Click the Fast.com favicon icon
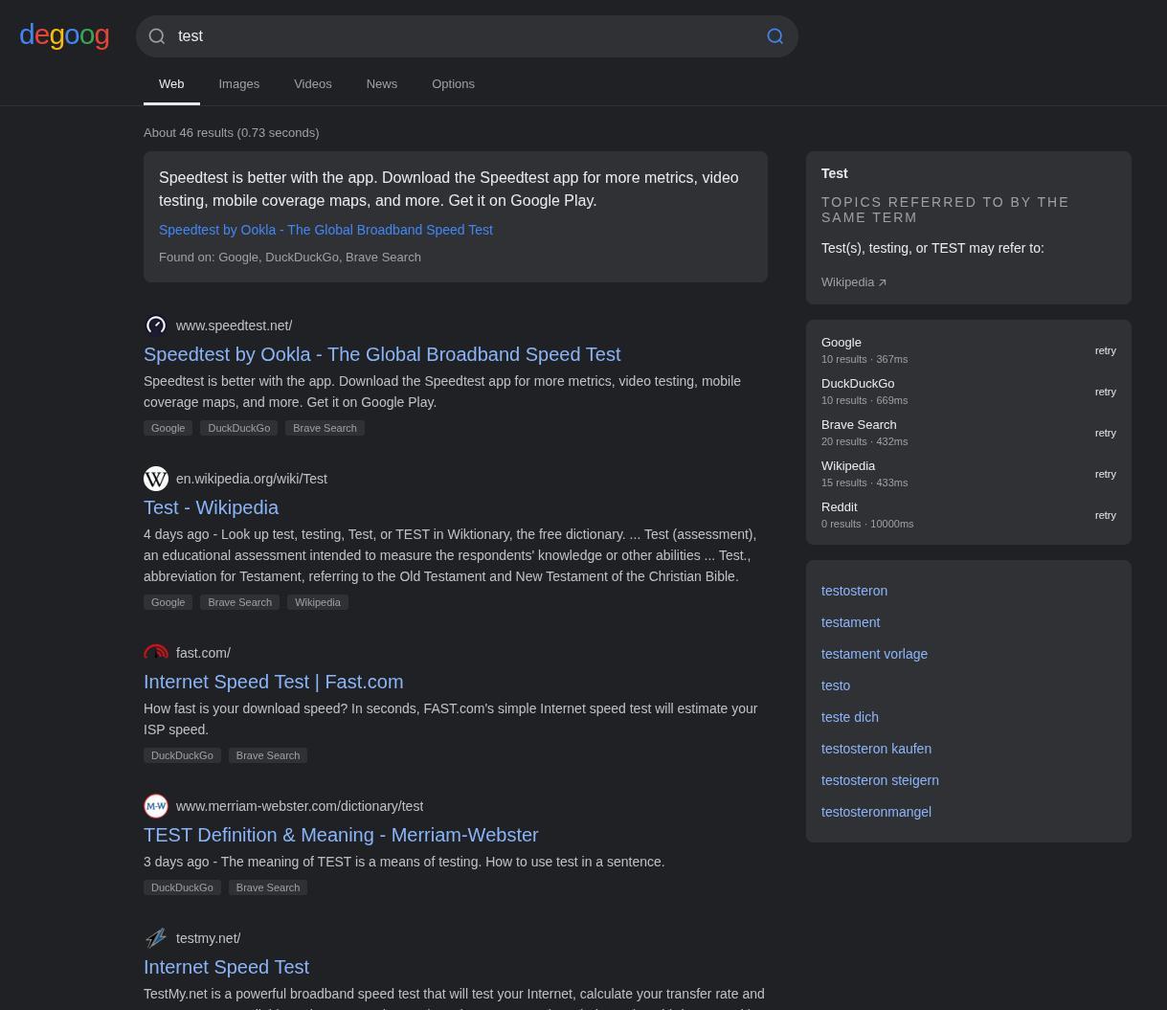1167x1010 pixels. coord(156,653)
